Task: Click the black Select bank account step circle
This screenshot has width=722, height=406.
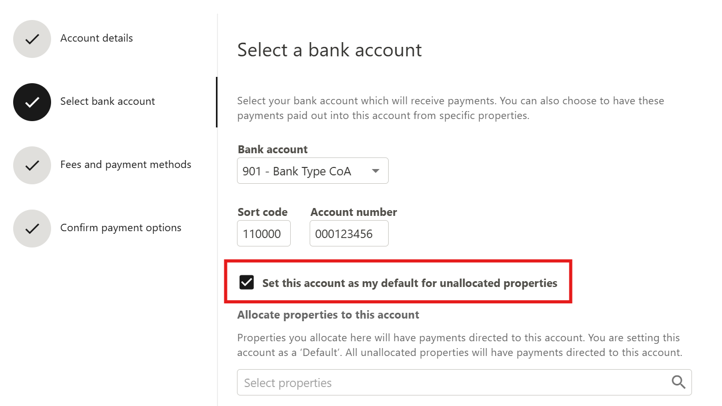Action: pos(32,102)
